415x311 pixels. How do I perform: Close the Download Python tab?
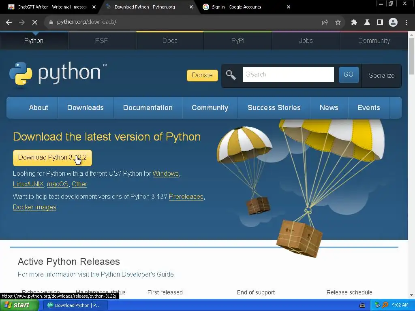point(191,7)
